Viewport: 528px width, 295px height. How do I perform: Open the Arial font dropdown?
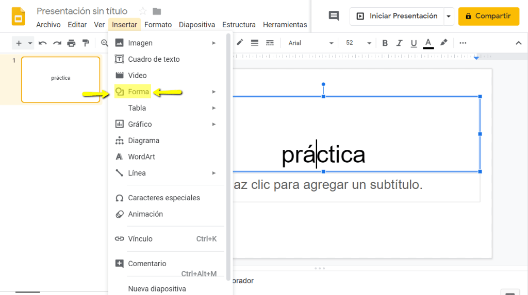coord(310,43)
